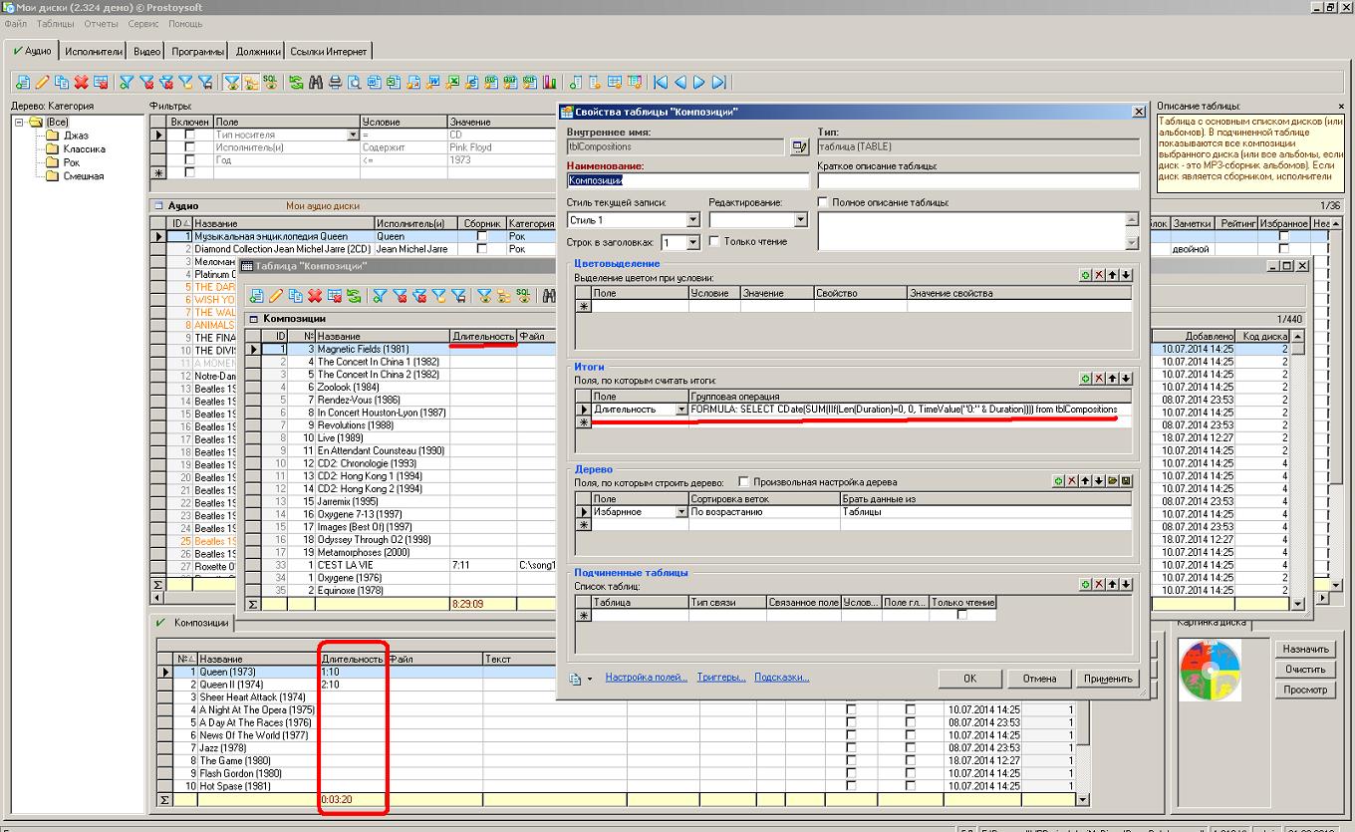Open the Избранное field dropdown in Дерево
Viewport: 1355px width, 832px height.
[x=681, y=511]
